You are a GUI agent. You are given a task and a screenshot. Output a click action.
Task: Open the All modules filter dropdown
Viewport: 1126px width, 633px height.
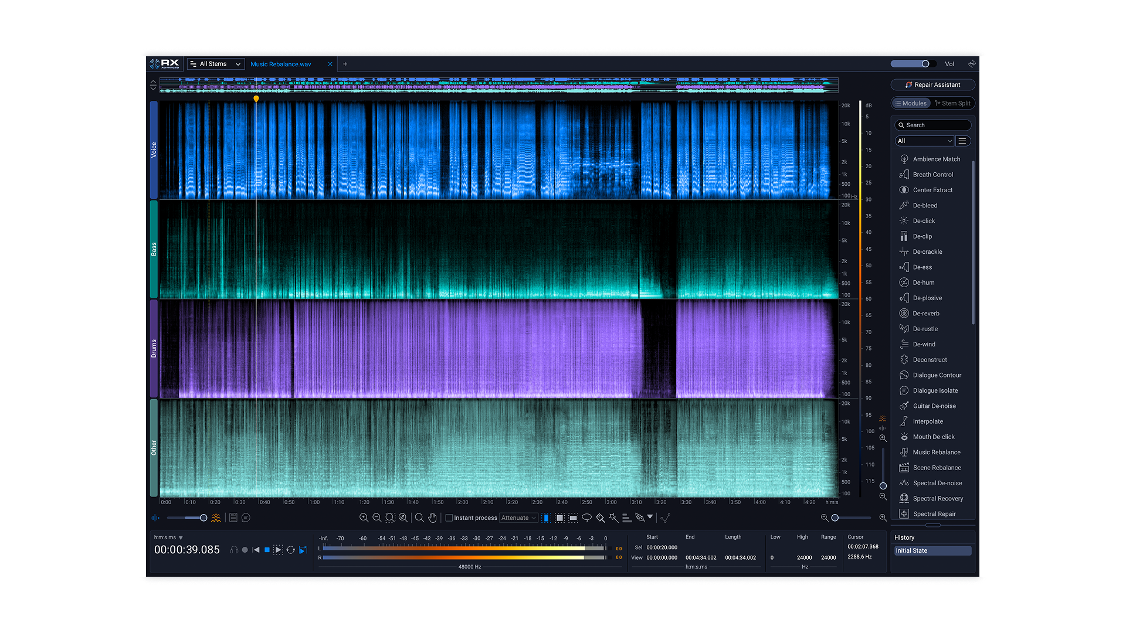[x=924, y=141]
